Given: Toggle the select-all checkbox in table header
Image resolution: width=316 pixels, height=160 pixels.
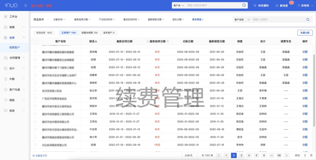Looking at the screenshot, I should click(35, 41).
